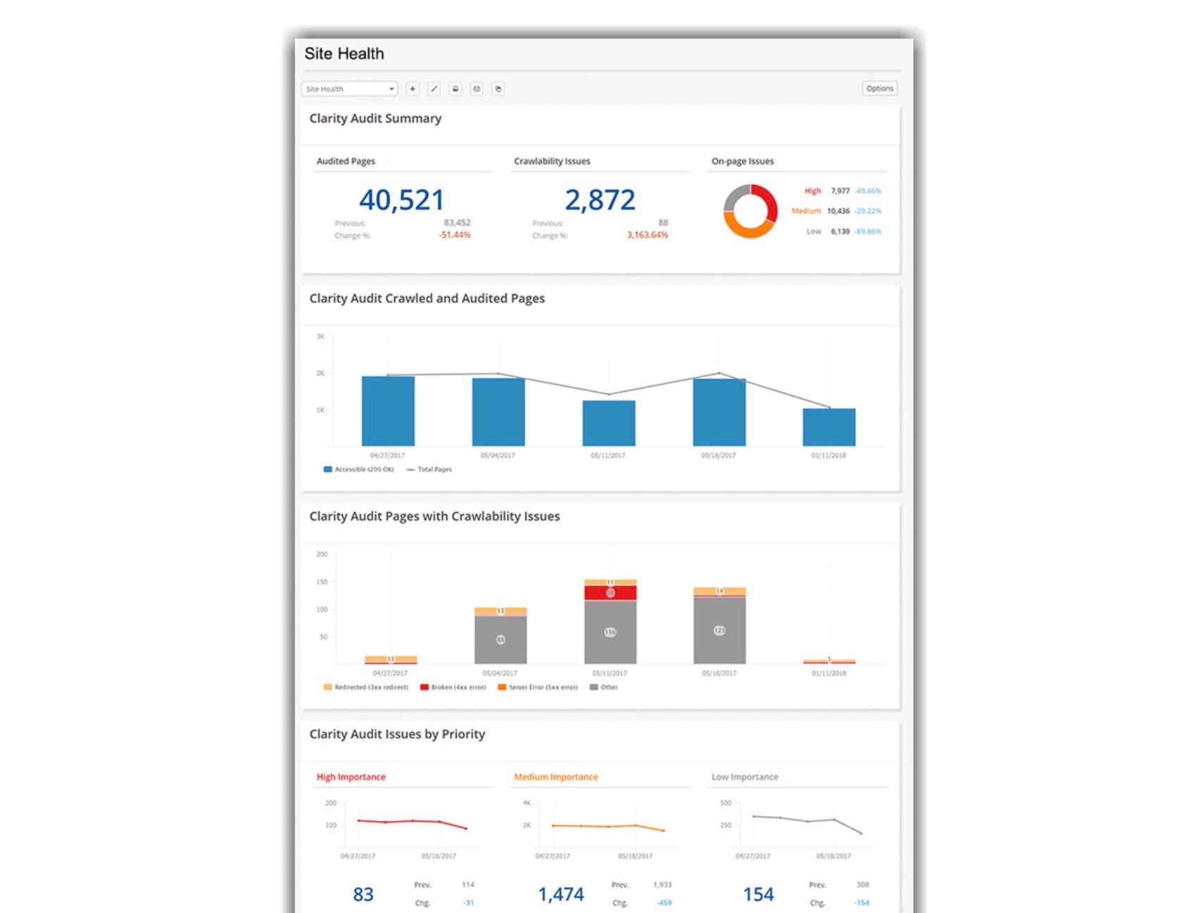Click the email dashboard icon

click(x=477, y=89)
